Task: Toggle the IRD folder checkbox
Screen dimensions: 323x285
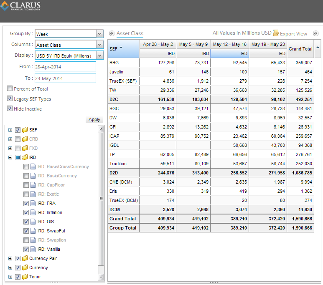Action: coord(18,157)
